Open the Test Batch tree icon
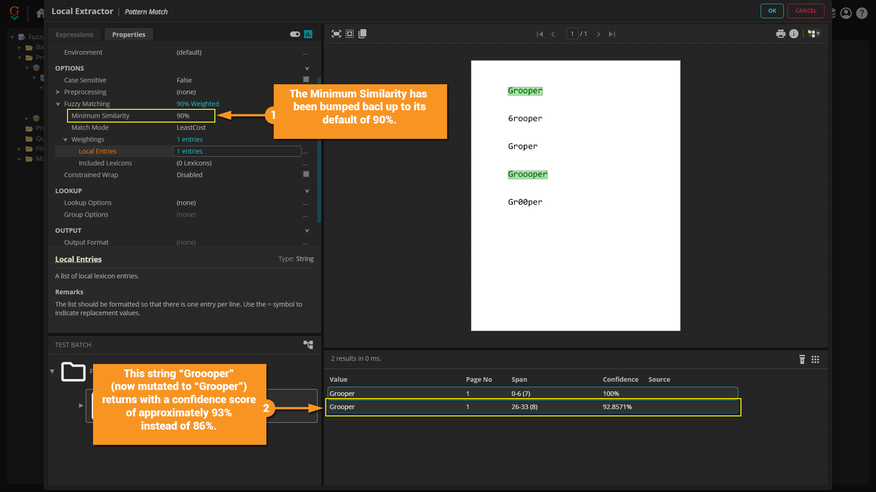Screen dimensions: 876x492 (x=308, y=345)
